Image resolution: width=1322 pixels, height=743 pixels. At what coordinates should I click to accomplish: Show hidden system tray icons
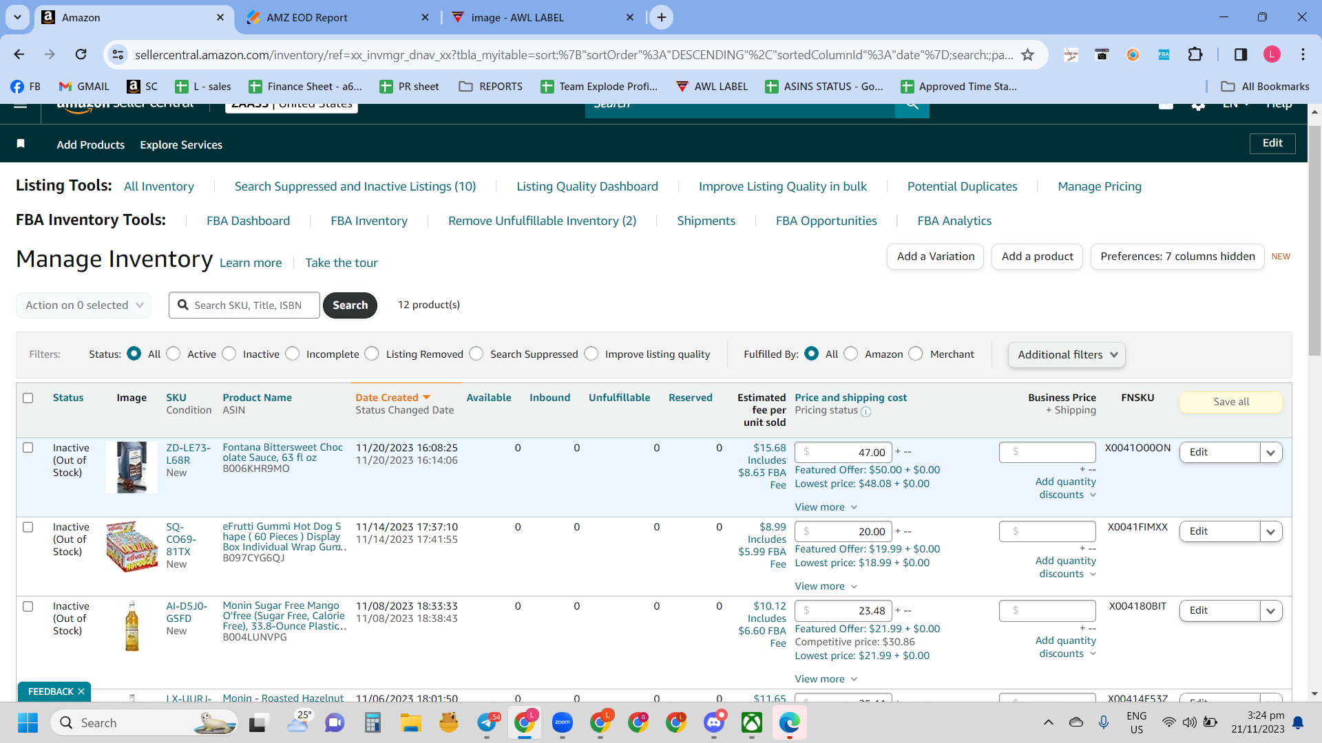1048,722
